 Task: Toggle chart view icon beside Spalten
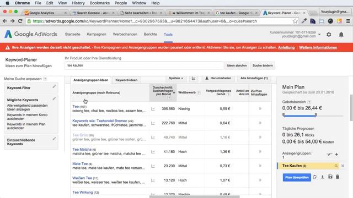pyautogui.click(x=194, y=78)
